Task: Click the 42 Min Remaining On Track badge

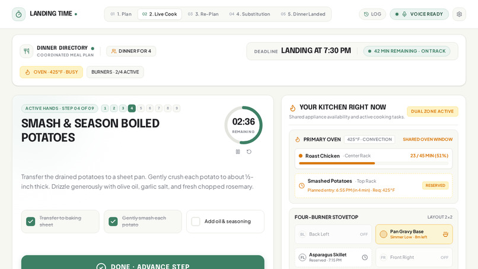Action: pyautogui.click(x=407, y=51)
